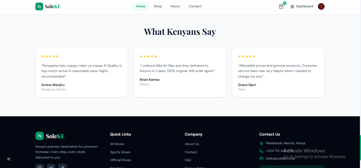The width and height of the screenshot is (361, 168).
Task: Click the footer SoleKE brand name text
Action: pos(55,136)
